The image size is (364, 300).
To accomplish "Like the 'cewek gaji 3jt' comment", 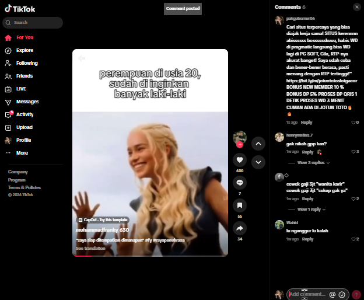I will click(355, 199).
